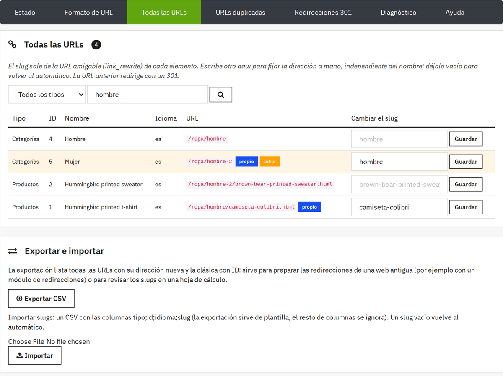Screen dimensions: 503x376
Task: Click the magnifier search button
Action: coord(220,95)
